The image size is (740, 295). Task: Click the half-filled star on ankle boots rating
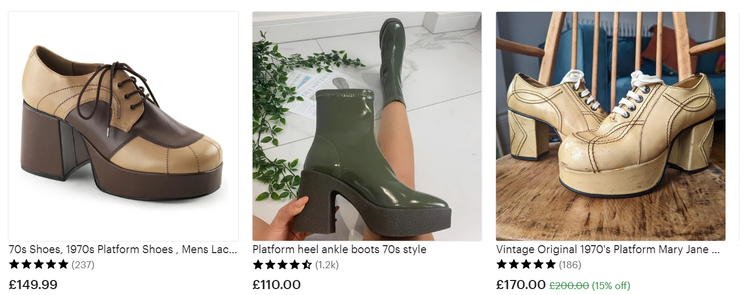coord(306,264)
